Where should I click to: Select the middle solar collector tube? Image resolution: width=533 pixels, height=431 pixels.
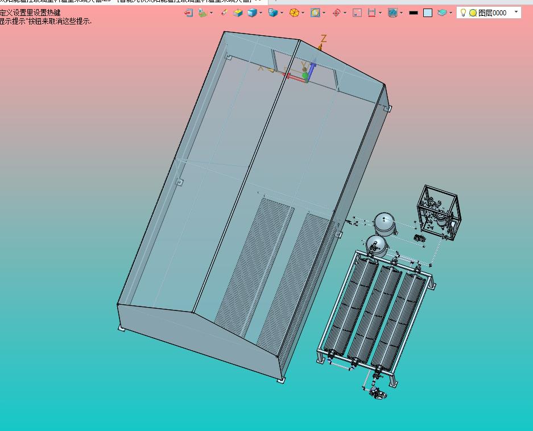pyautogui.click(x=375, y=313)
